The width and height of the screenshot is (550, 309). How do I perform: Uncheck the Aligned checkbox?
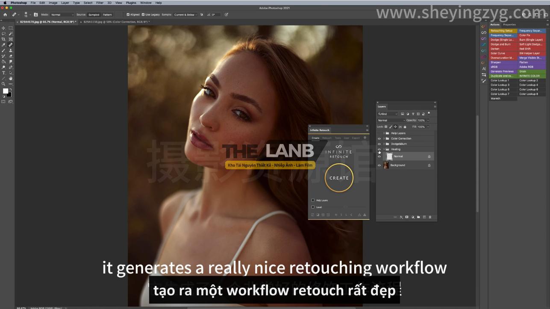(x=128, y=15)
